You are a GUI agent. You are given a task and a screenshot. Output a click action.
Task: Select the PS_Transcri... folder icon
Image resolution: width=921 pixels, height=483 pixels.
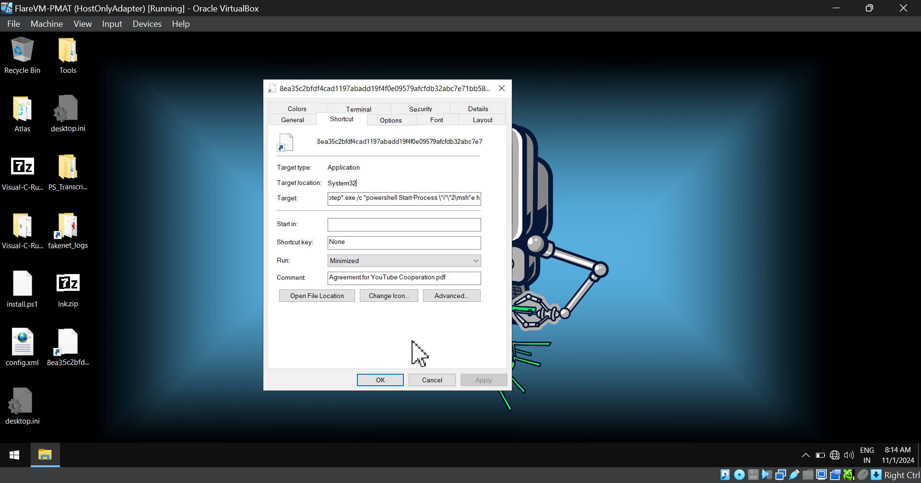point(68,172)
